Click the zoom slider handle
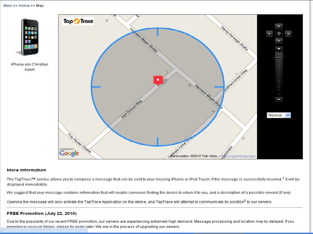The width and height of the screenshot is (313, 234). (x=279, y=57)
